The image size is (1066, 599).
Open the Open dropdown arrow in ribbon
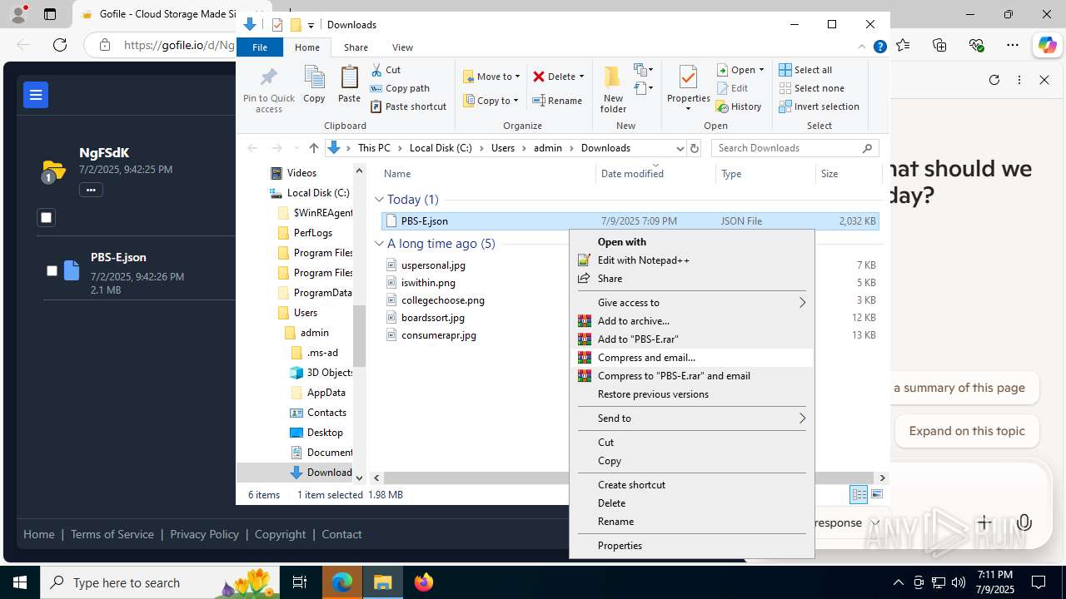tap(761, 70)
